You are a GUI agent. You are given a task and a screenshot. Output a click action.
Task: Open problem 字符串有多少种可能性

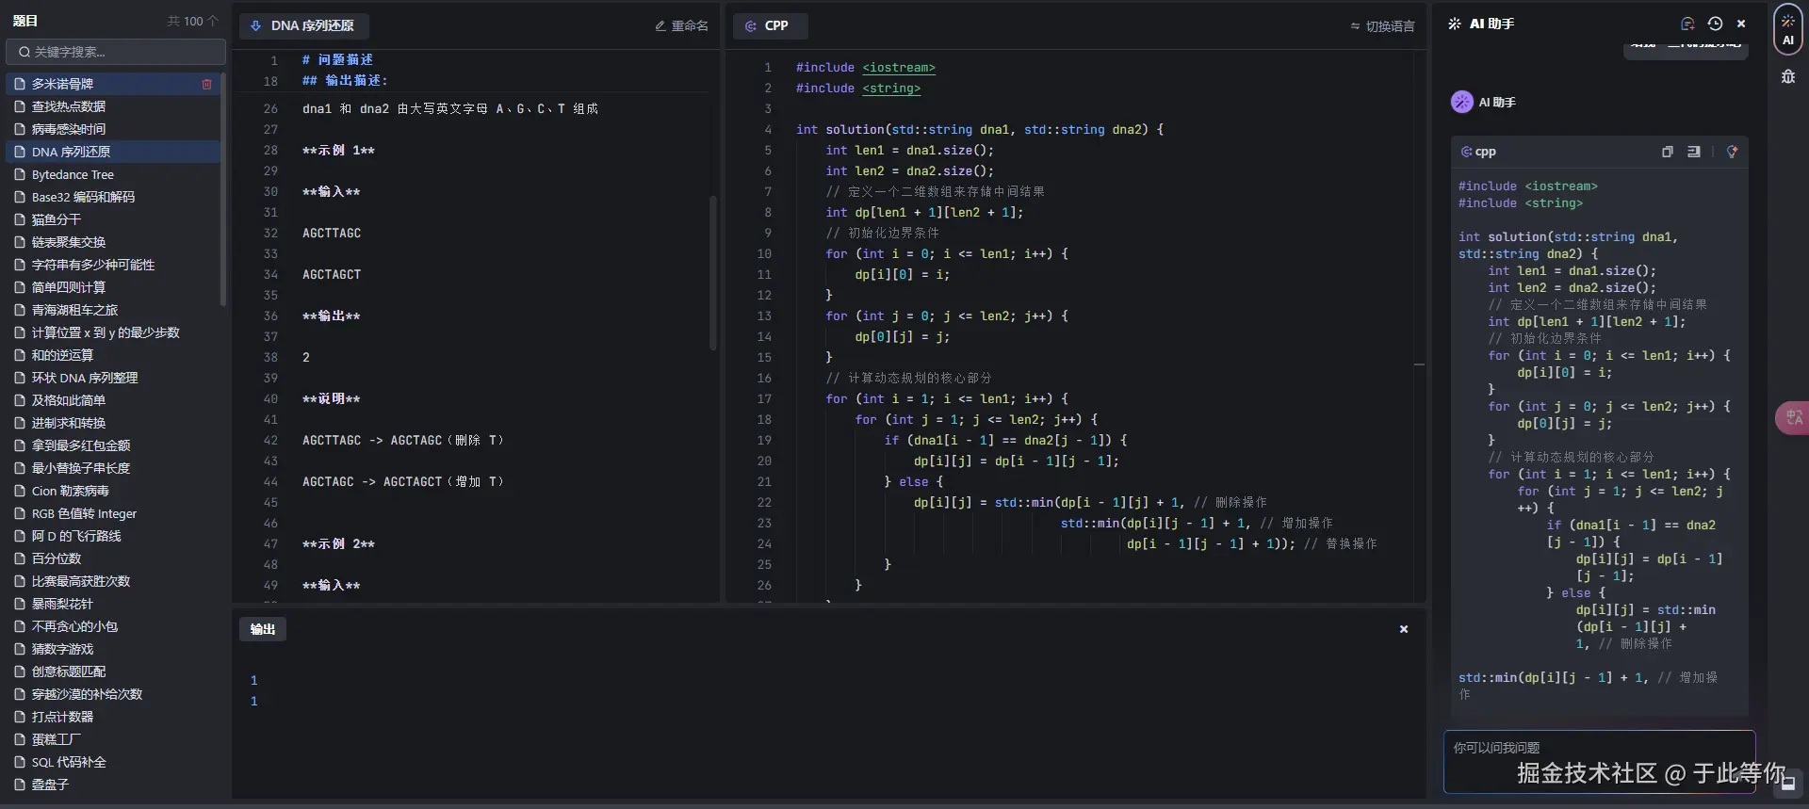(113, 265)
